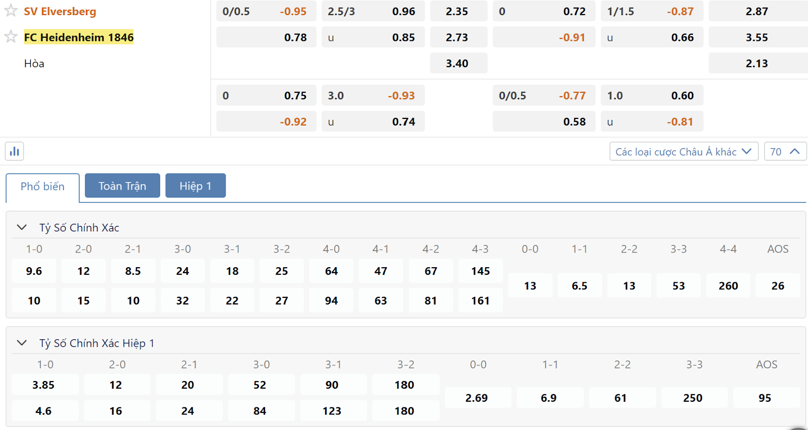The height and width of the screenshot is (430, 808).
Task: Select draw odds 3.40
Action: (x=459, y=64)
